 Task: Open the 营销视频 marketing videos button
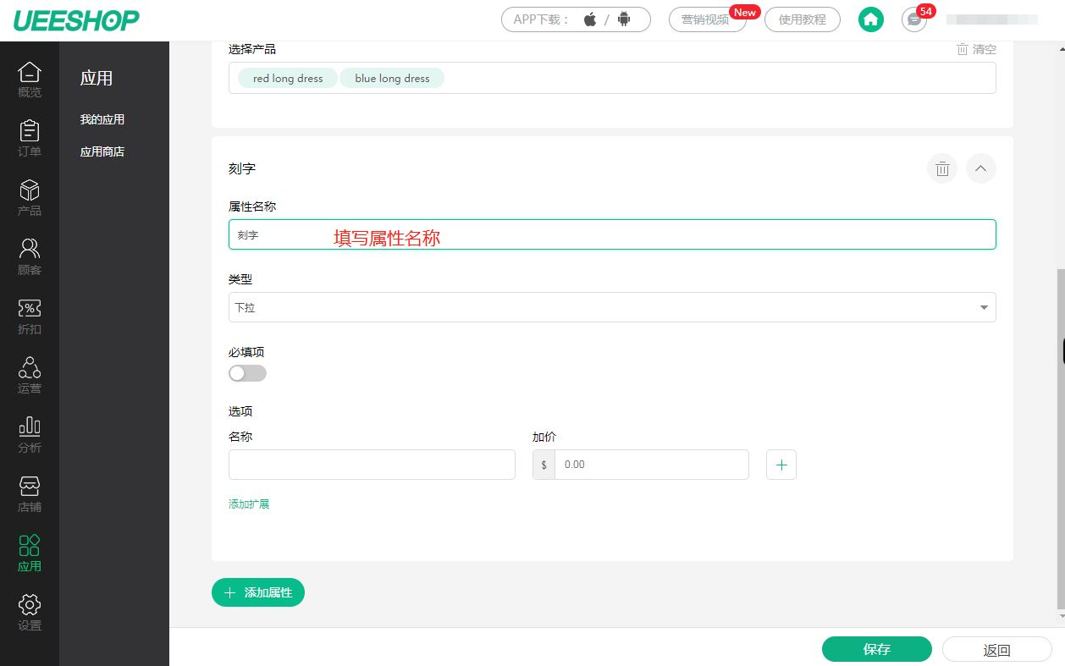[707, 19]
